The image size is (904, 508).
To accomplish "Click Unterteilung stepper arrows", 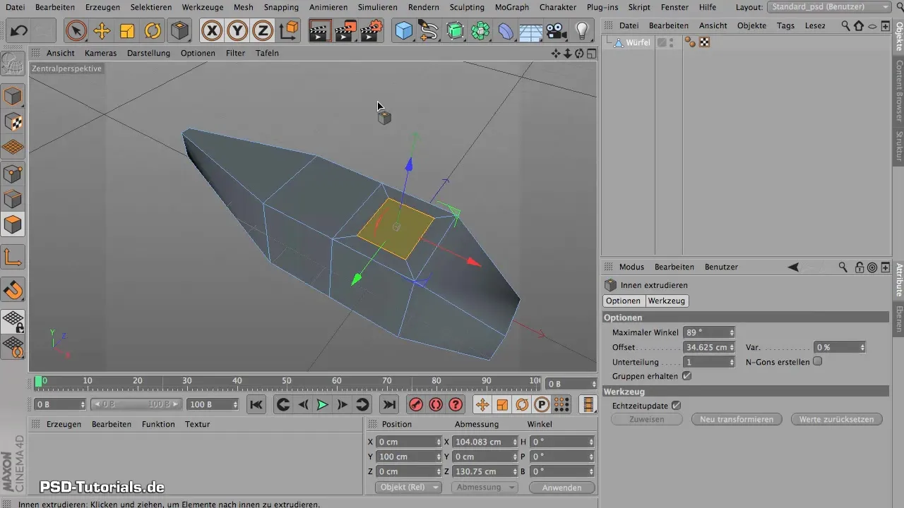I will [732, 361].
